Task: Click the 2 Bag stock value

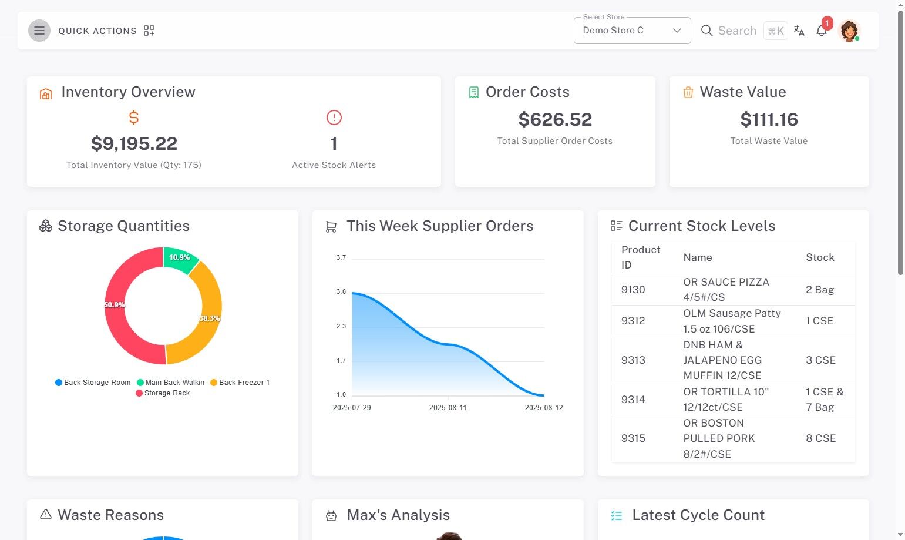Action: click(820, 290)
